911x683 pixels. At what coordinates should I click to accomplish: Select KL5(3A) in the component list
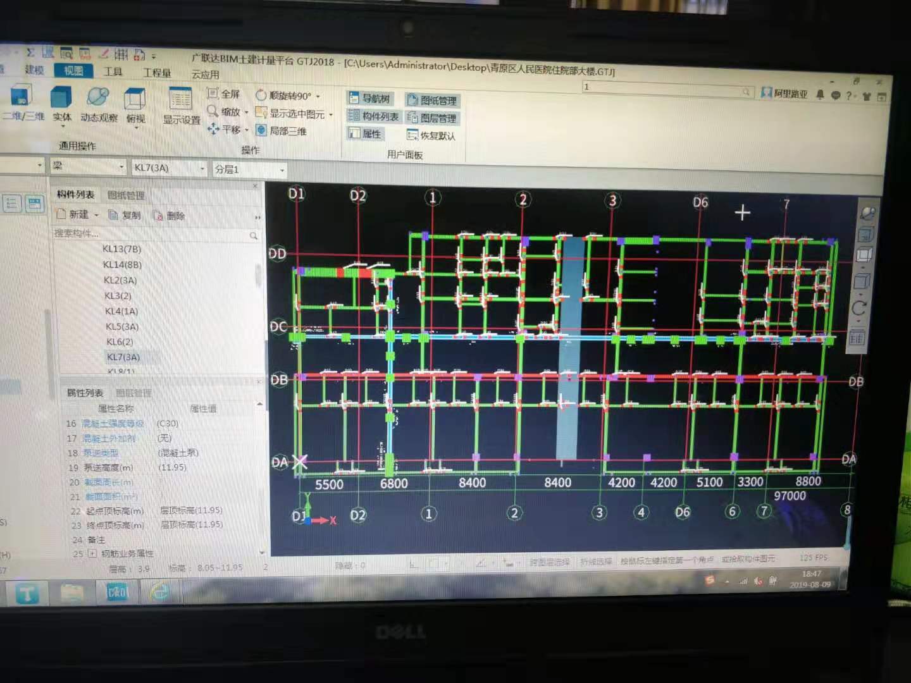122,326
